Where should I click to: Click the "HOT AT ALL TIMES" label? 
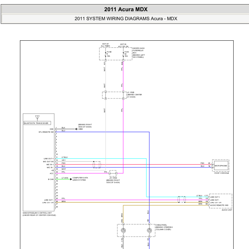(x=105, y=45)
